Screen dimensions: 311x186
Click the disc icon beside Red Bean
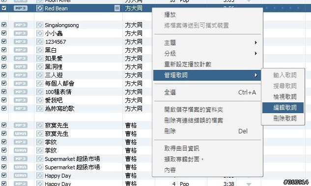pos(40,8)
